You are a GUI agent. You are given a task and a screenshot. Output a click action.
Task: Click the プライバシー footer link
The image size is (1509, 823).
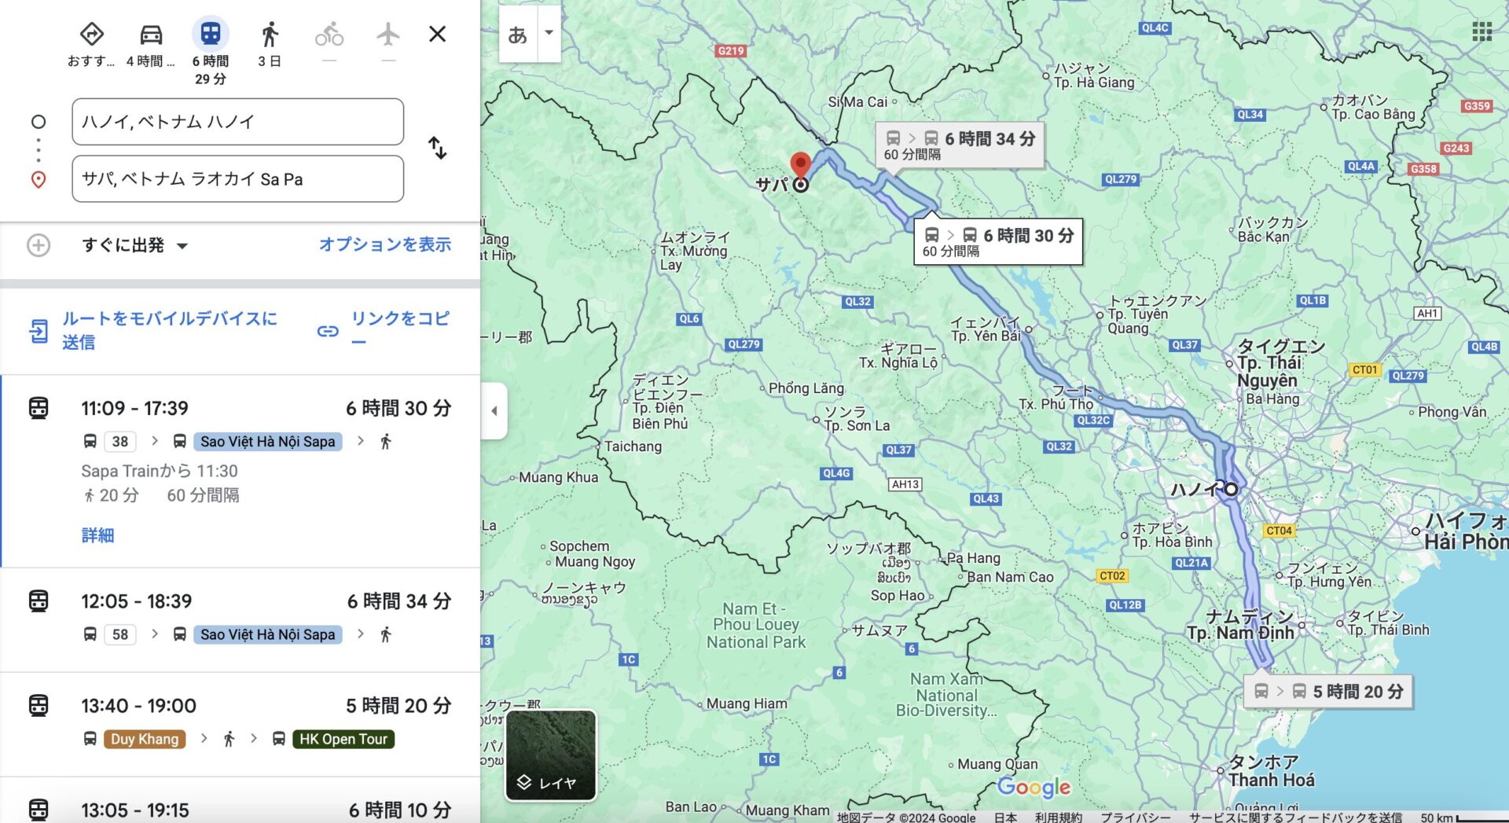coord(1135,817)
